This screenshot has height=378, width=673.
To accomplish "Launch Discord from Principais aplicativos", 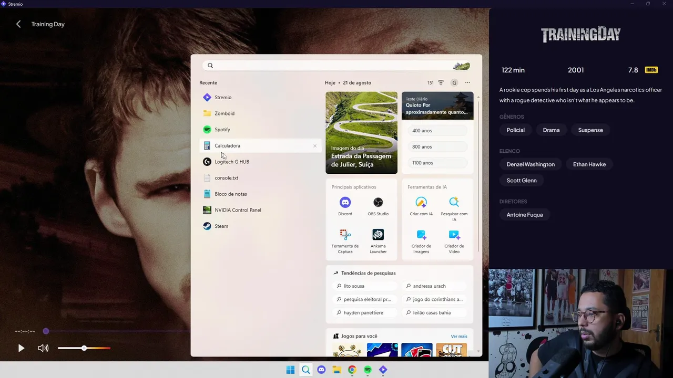I will click(x=345, y=206).
